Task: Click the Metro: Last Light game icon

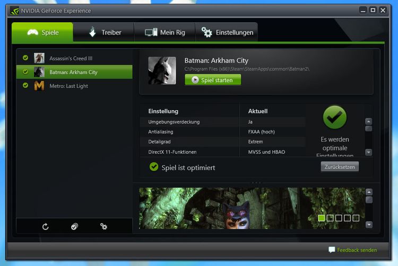Action: click(39, 86)
